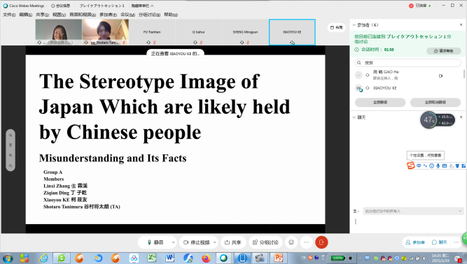Open the 共享 menu in the menu bar
This screenshot has height=264, width=467.
tap(42, 15)
